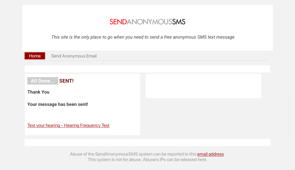Click the SendAnonymousSMS logo
The width and height of the screenshot is (295, 170).
tap(147, 22)
